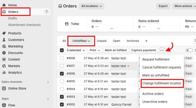Image resolution: width=196 pixels, height=108 pixels.
Task: Click the Customers person icon
Action: point(4,40)
